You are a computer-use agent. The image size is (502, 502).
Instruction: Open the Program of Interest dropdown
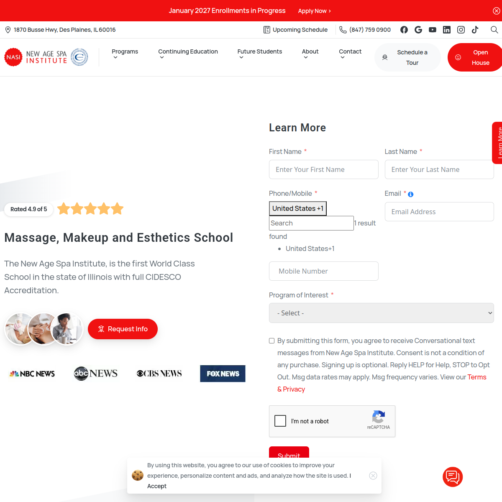[x=382, y=313]
